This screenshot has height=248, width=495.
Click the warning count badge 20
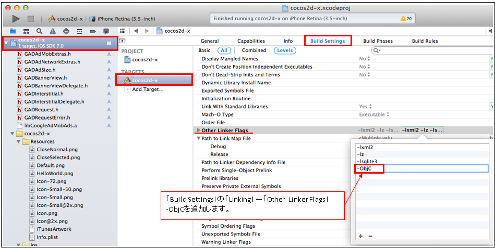click(406, 19)
